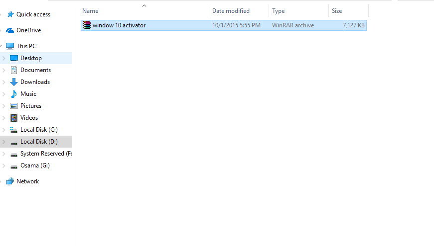
Task: Click the This PC monitor icon
Action: click(x=10, y=46)
